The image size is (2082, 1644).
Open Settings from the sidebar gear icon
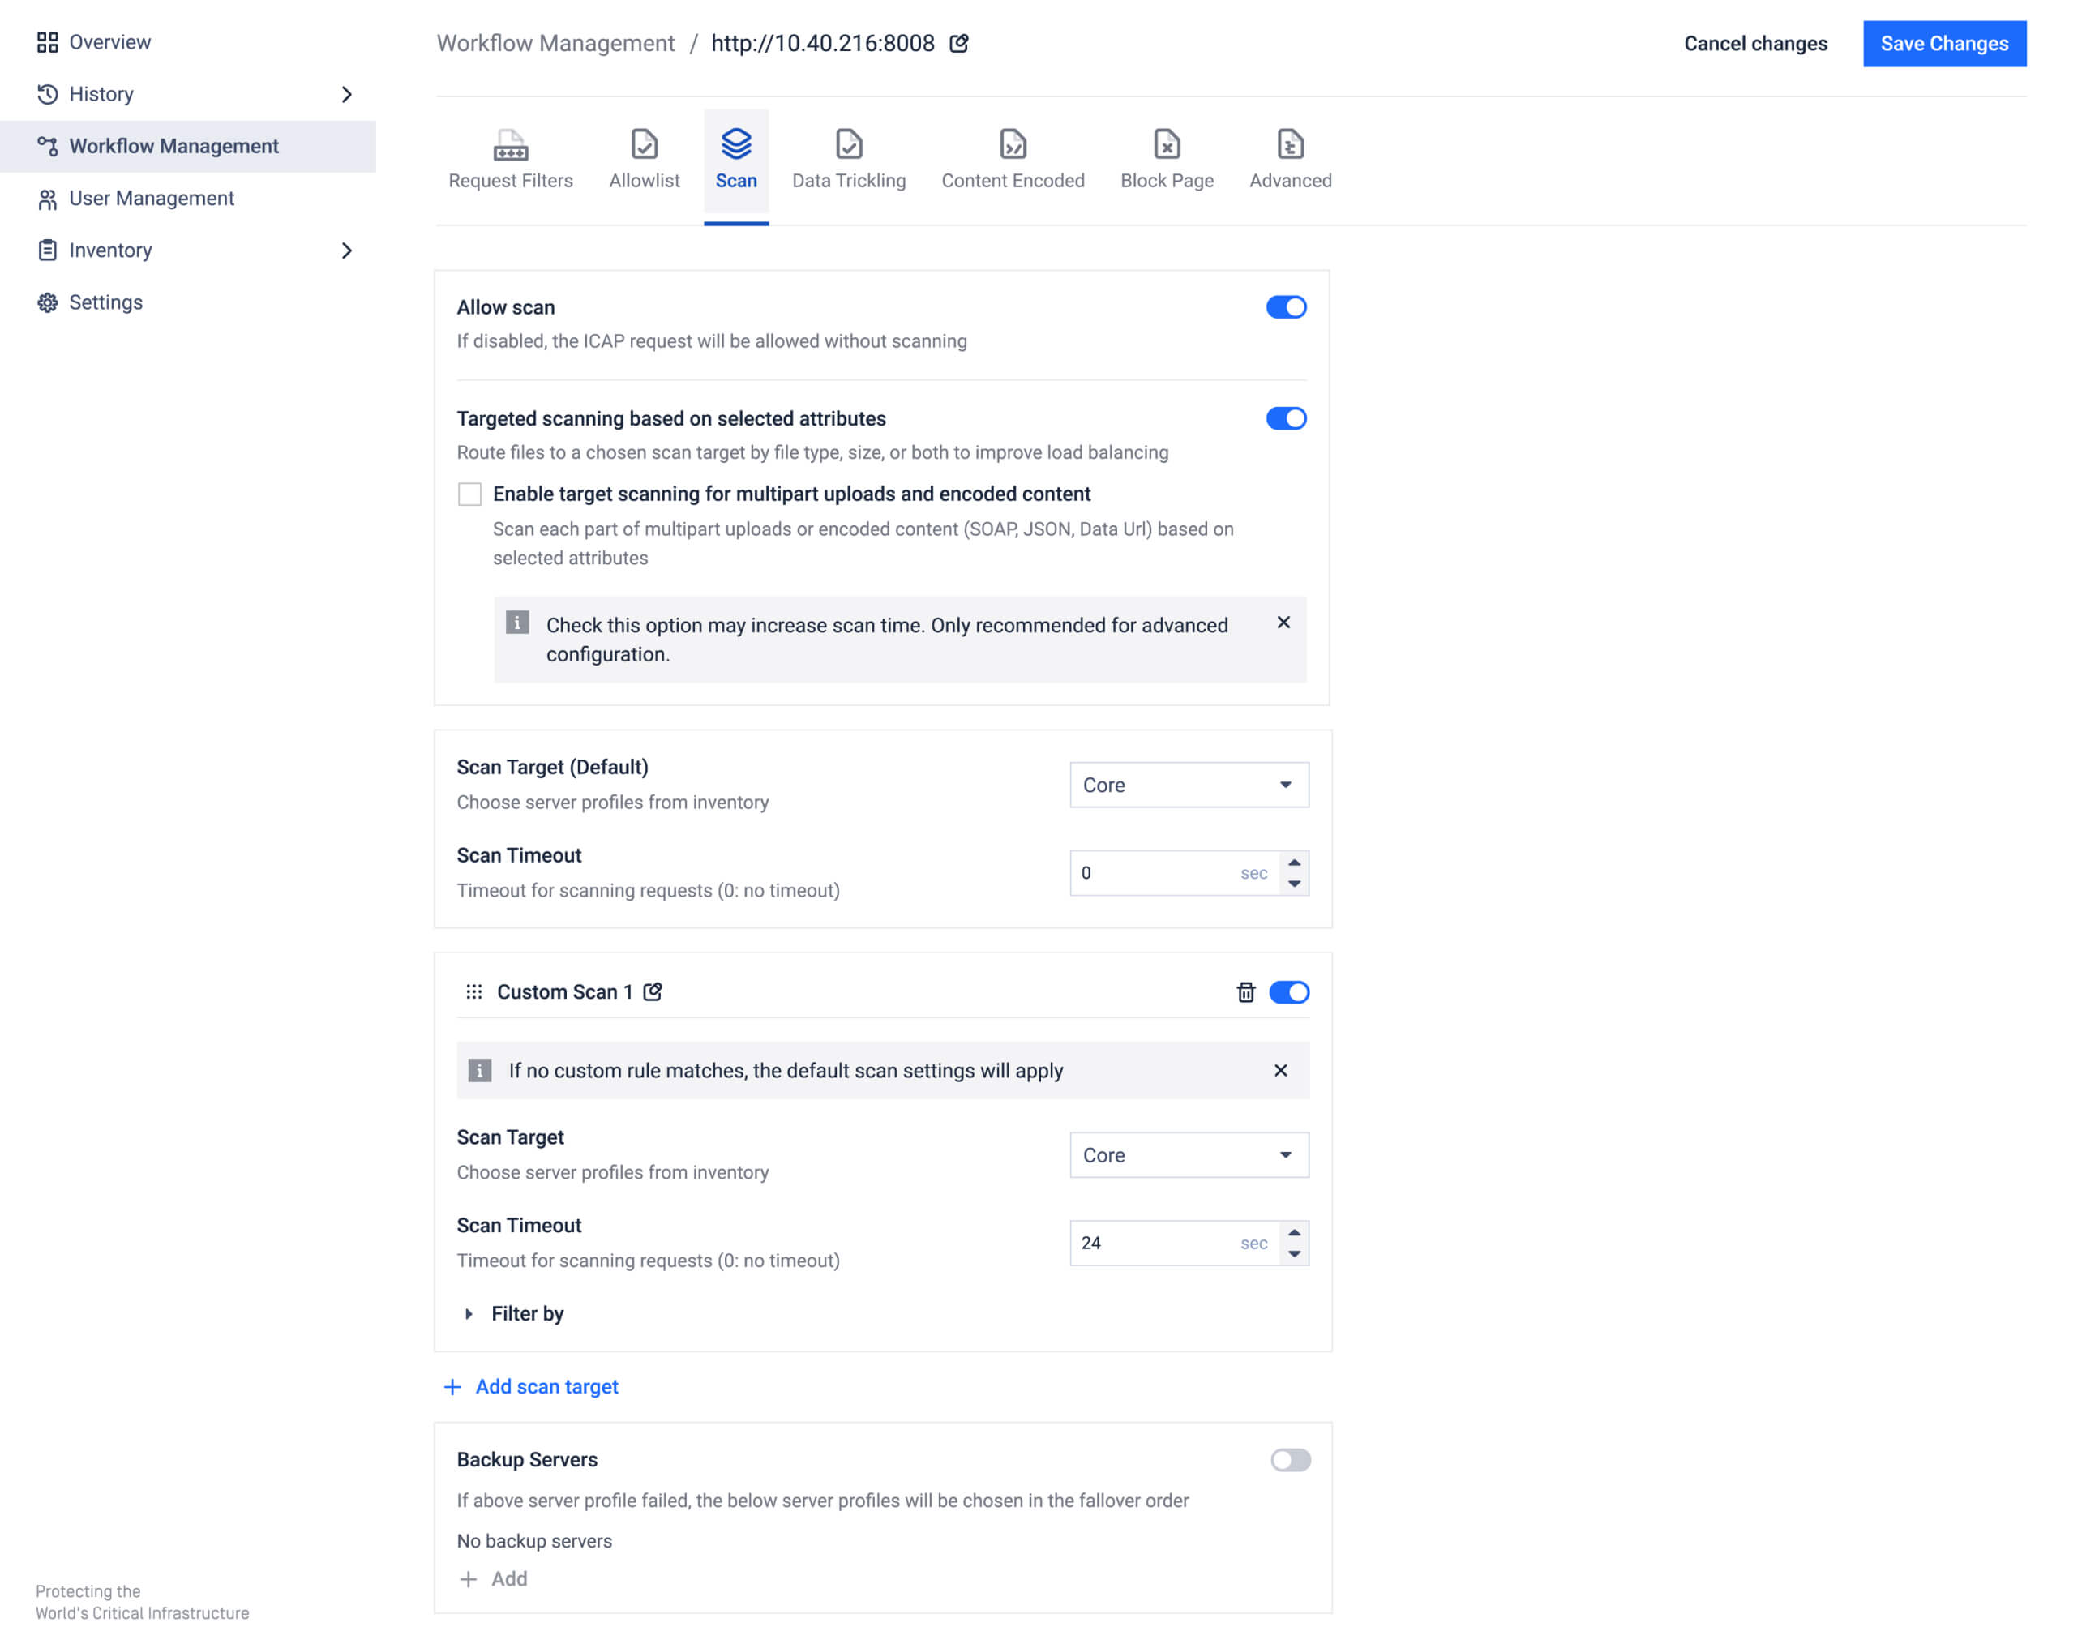(x=47, y=302)
